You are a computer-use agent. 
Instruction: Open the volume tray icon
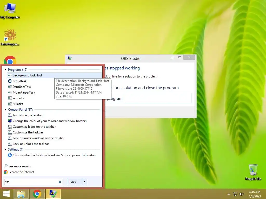point(241,194)
